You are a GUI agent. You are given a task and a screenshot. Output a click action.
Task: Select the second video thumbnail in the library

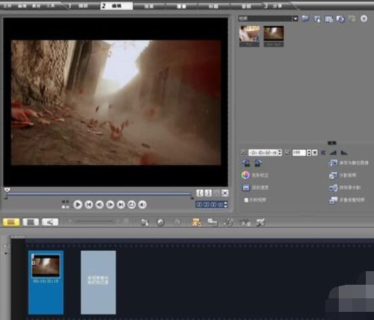[274, 37]
